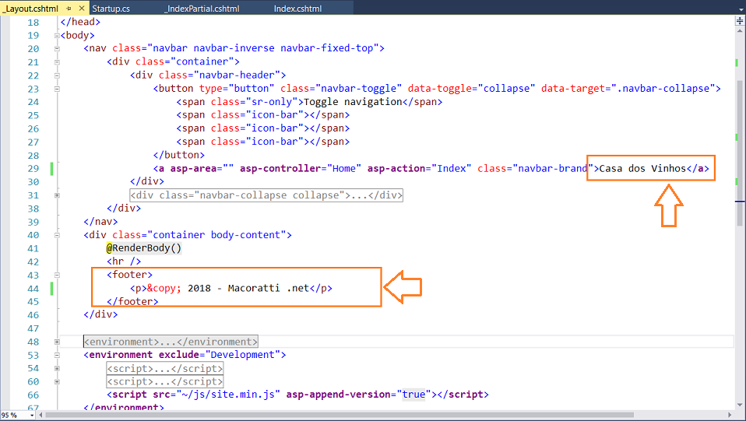The height and width of the screenshot is (421, 746).
Task: Switch to the Index.cshtml tab
Action: (297, 9)
